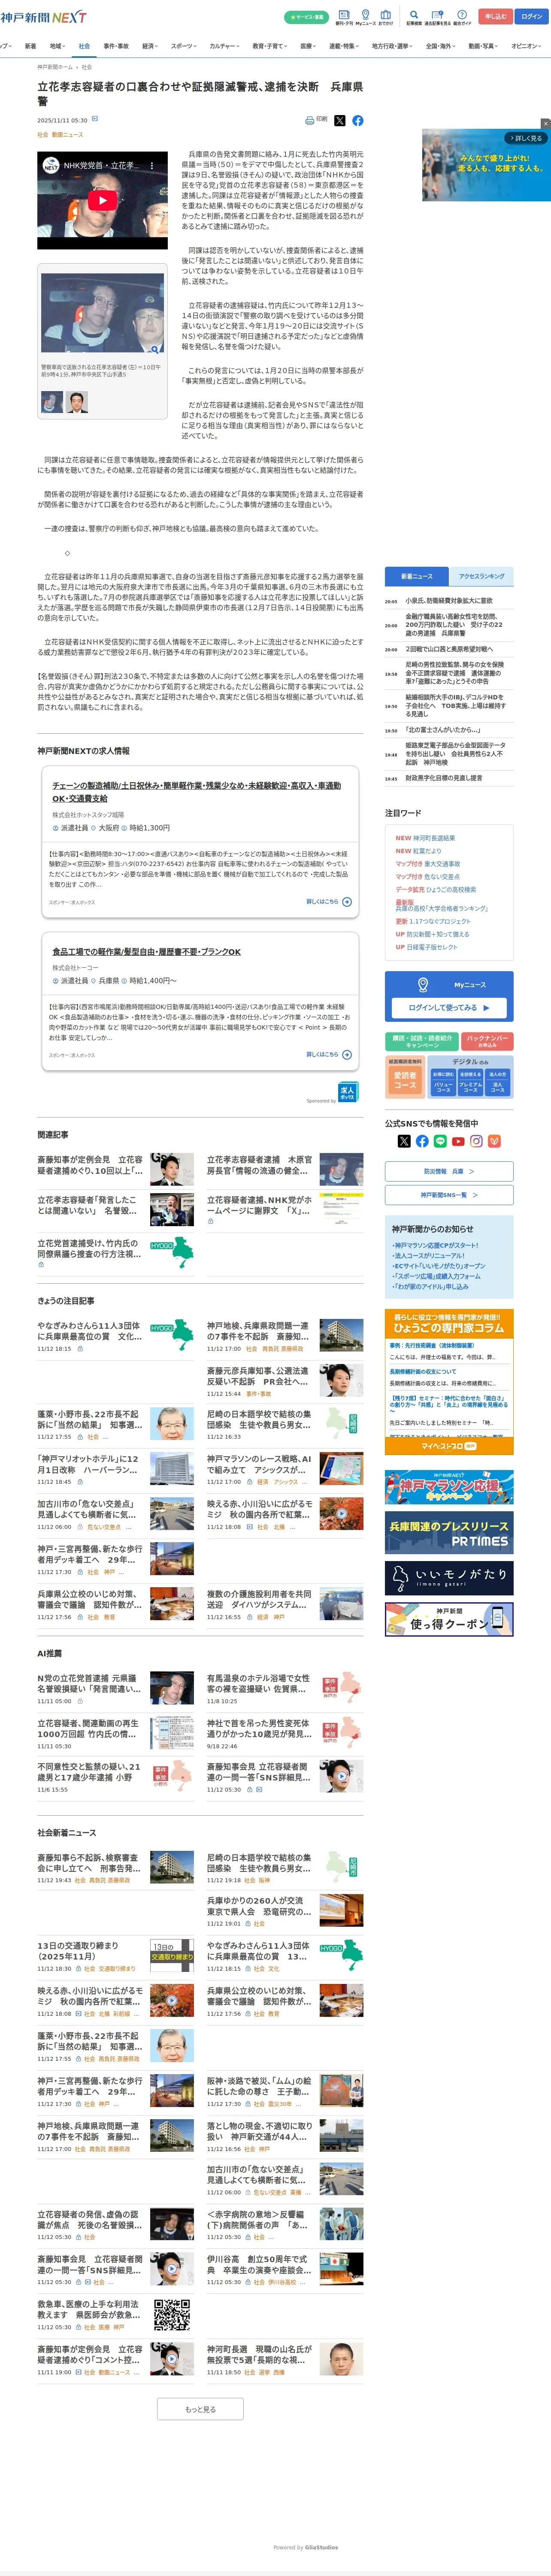Open official YouTube icon in sidebar
The height and width of the screenshot is (2576, 551).
tap(458, 1141)
